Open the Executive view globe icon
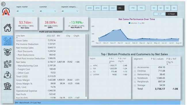The image size is (187, 105). tap(7, 86)
